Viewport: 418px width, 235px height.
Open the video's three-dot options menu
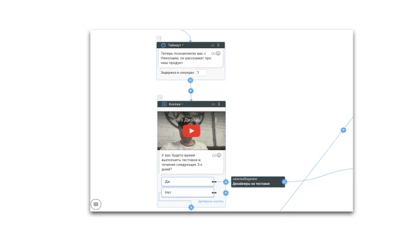[216, 120]
